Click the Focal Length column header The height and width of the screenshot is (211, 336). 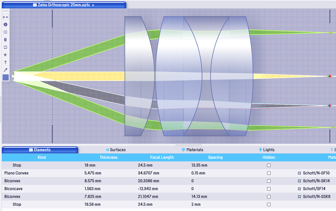pyautogui.click(x=162, y=157)
